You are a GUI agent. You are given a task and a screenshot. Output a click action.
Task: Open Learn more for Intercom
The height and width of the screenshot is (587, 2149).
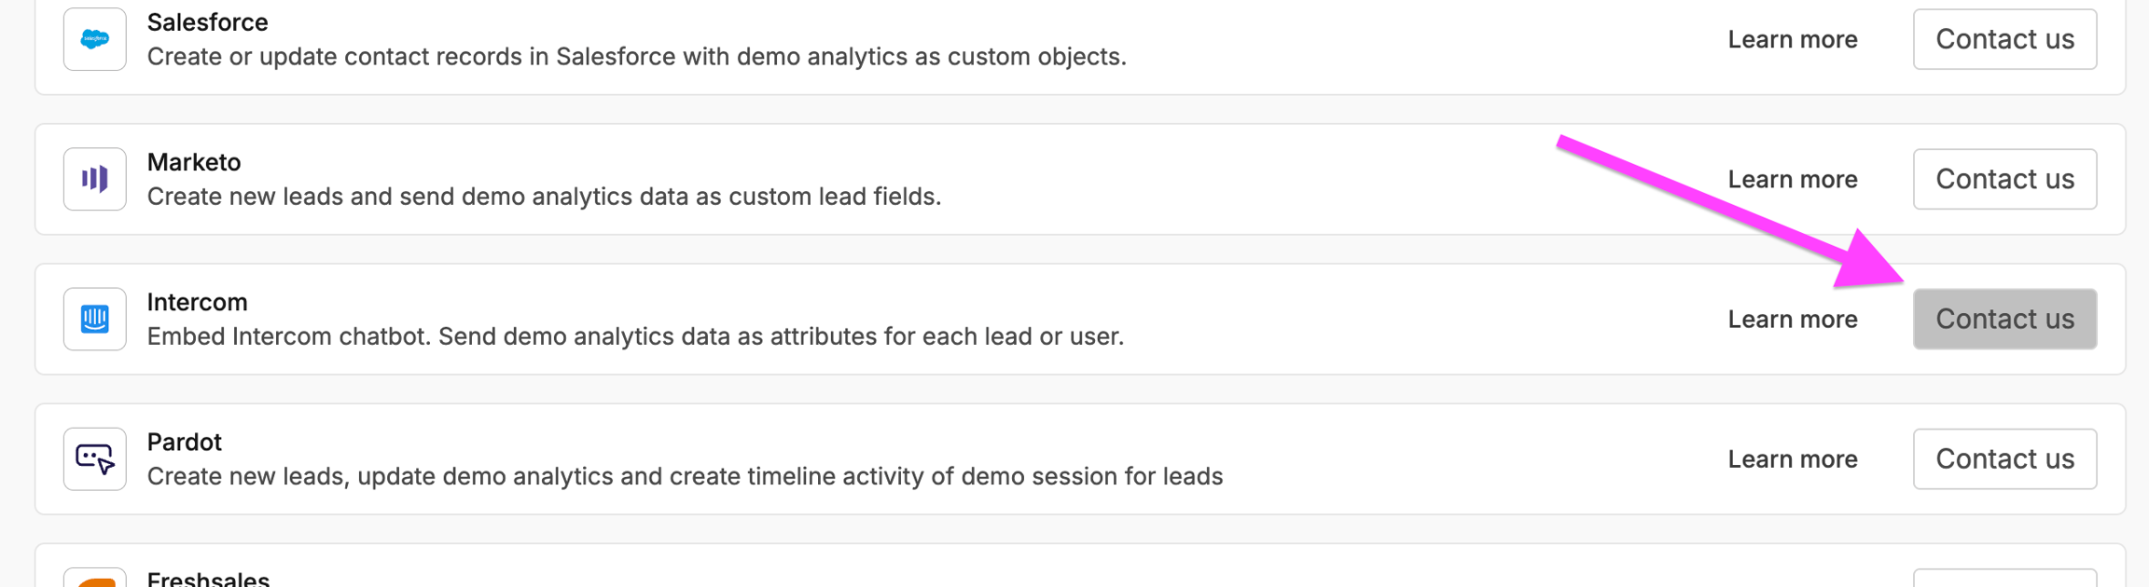point(1792,319)
